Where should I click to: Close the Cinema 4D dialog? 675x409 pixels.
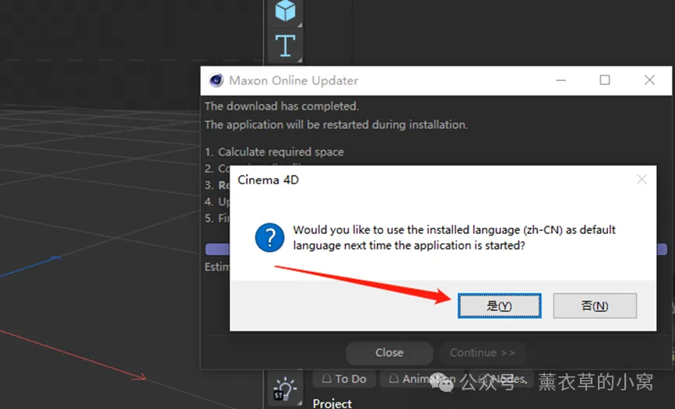coord(642,180)
